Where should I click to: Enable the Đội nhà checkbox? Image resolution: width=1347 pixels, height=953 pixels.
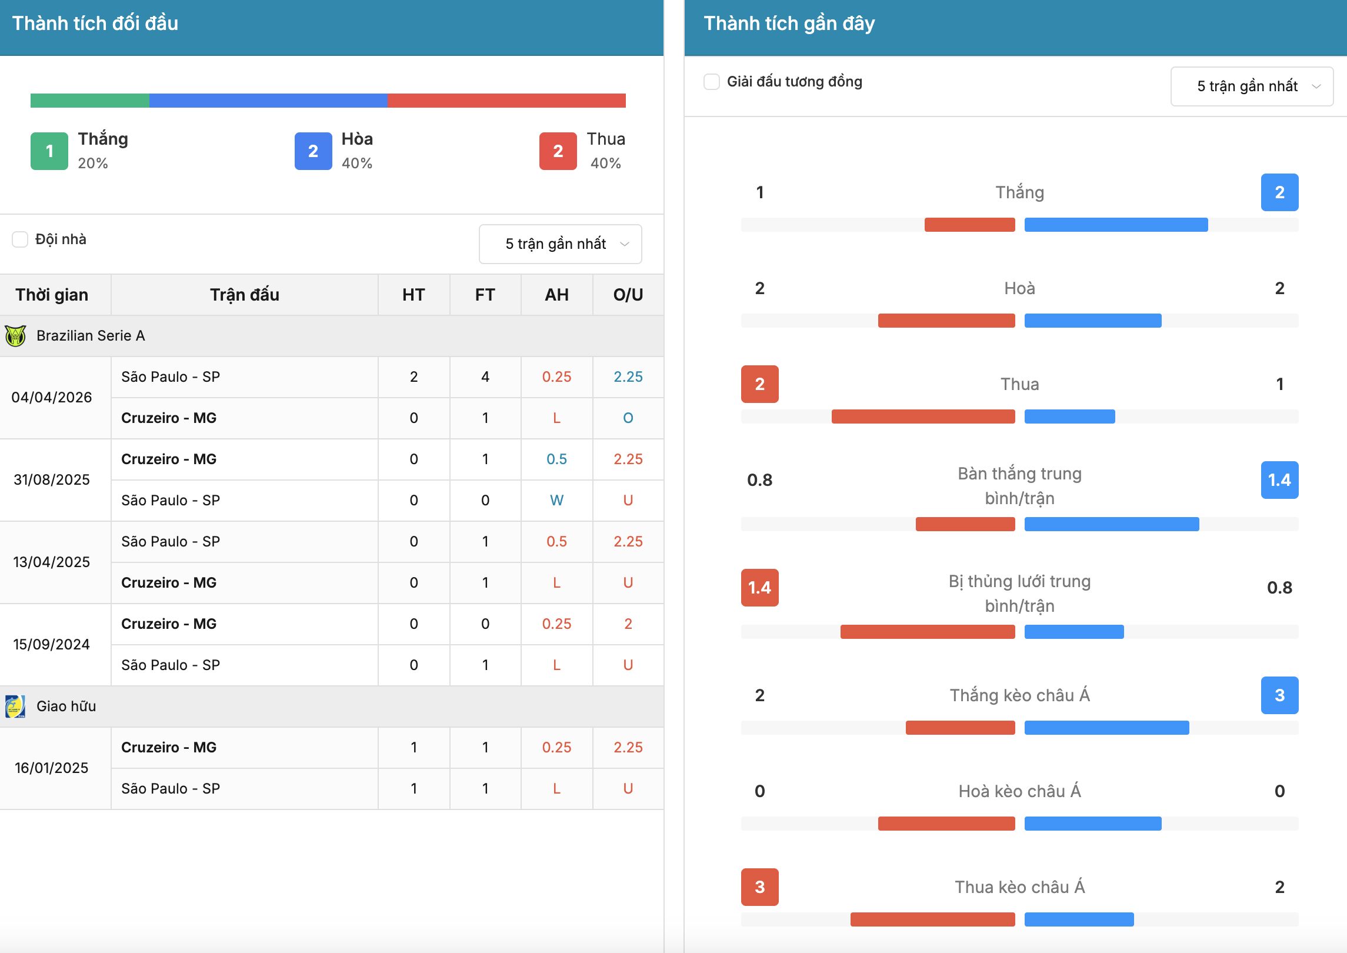coord(20,239)
